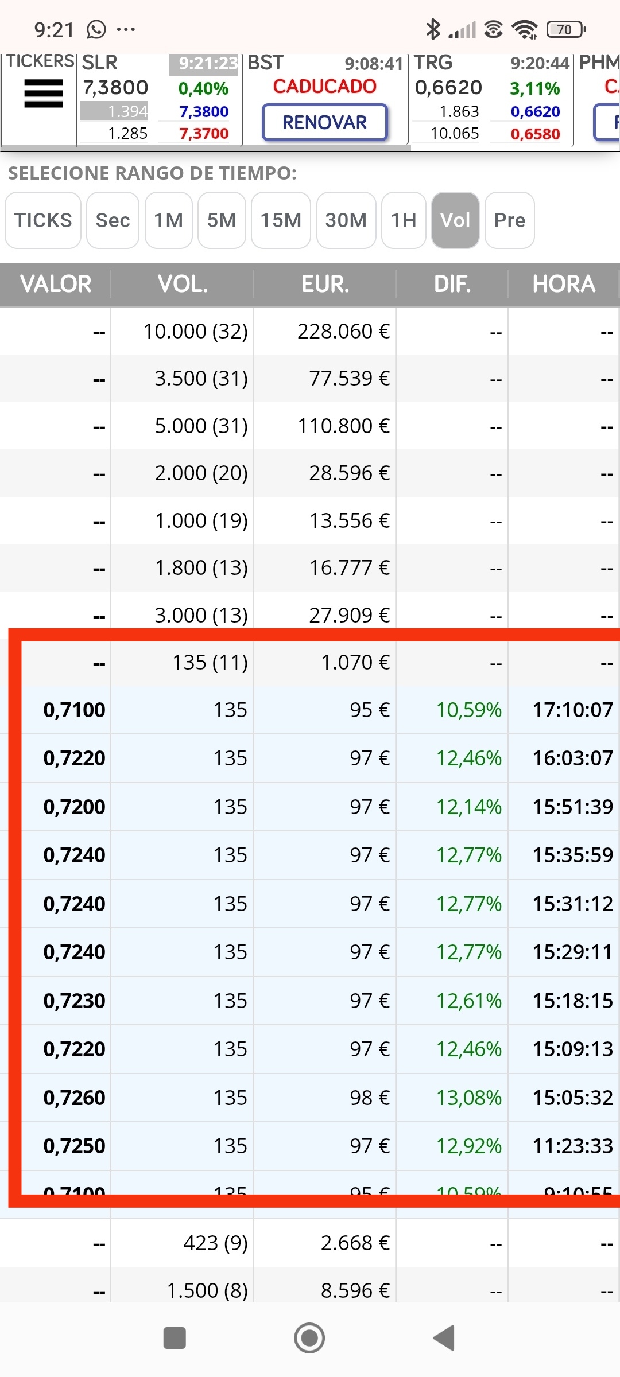The width and height of the screenshot is (620, 1377).
Task: Click the ticker strip horizontal scroll indicator
Action: (x=206, y=148)
